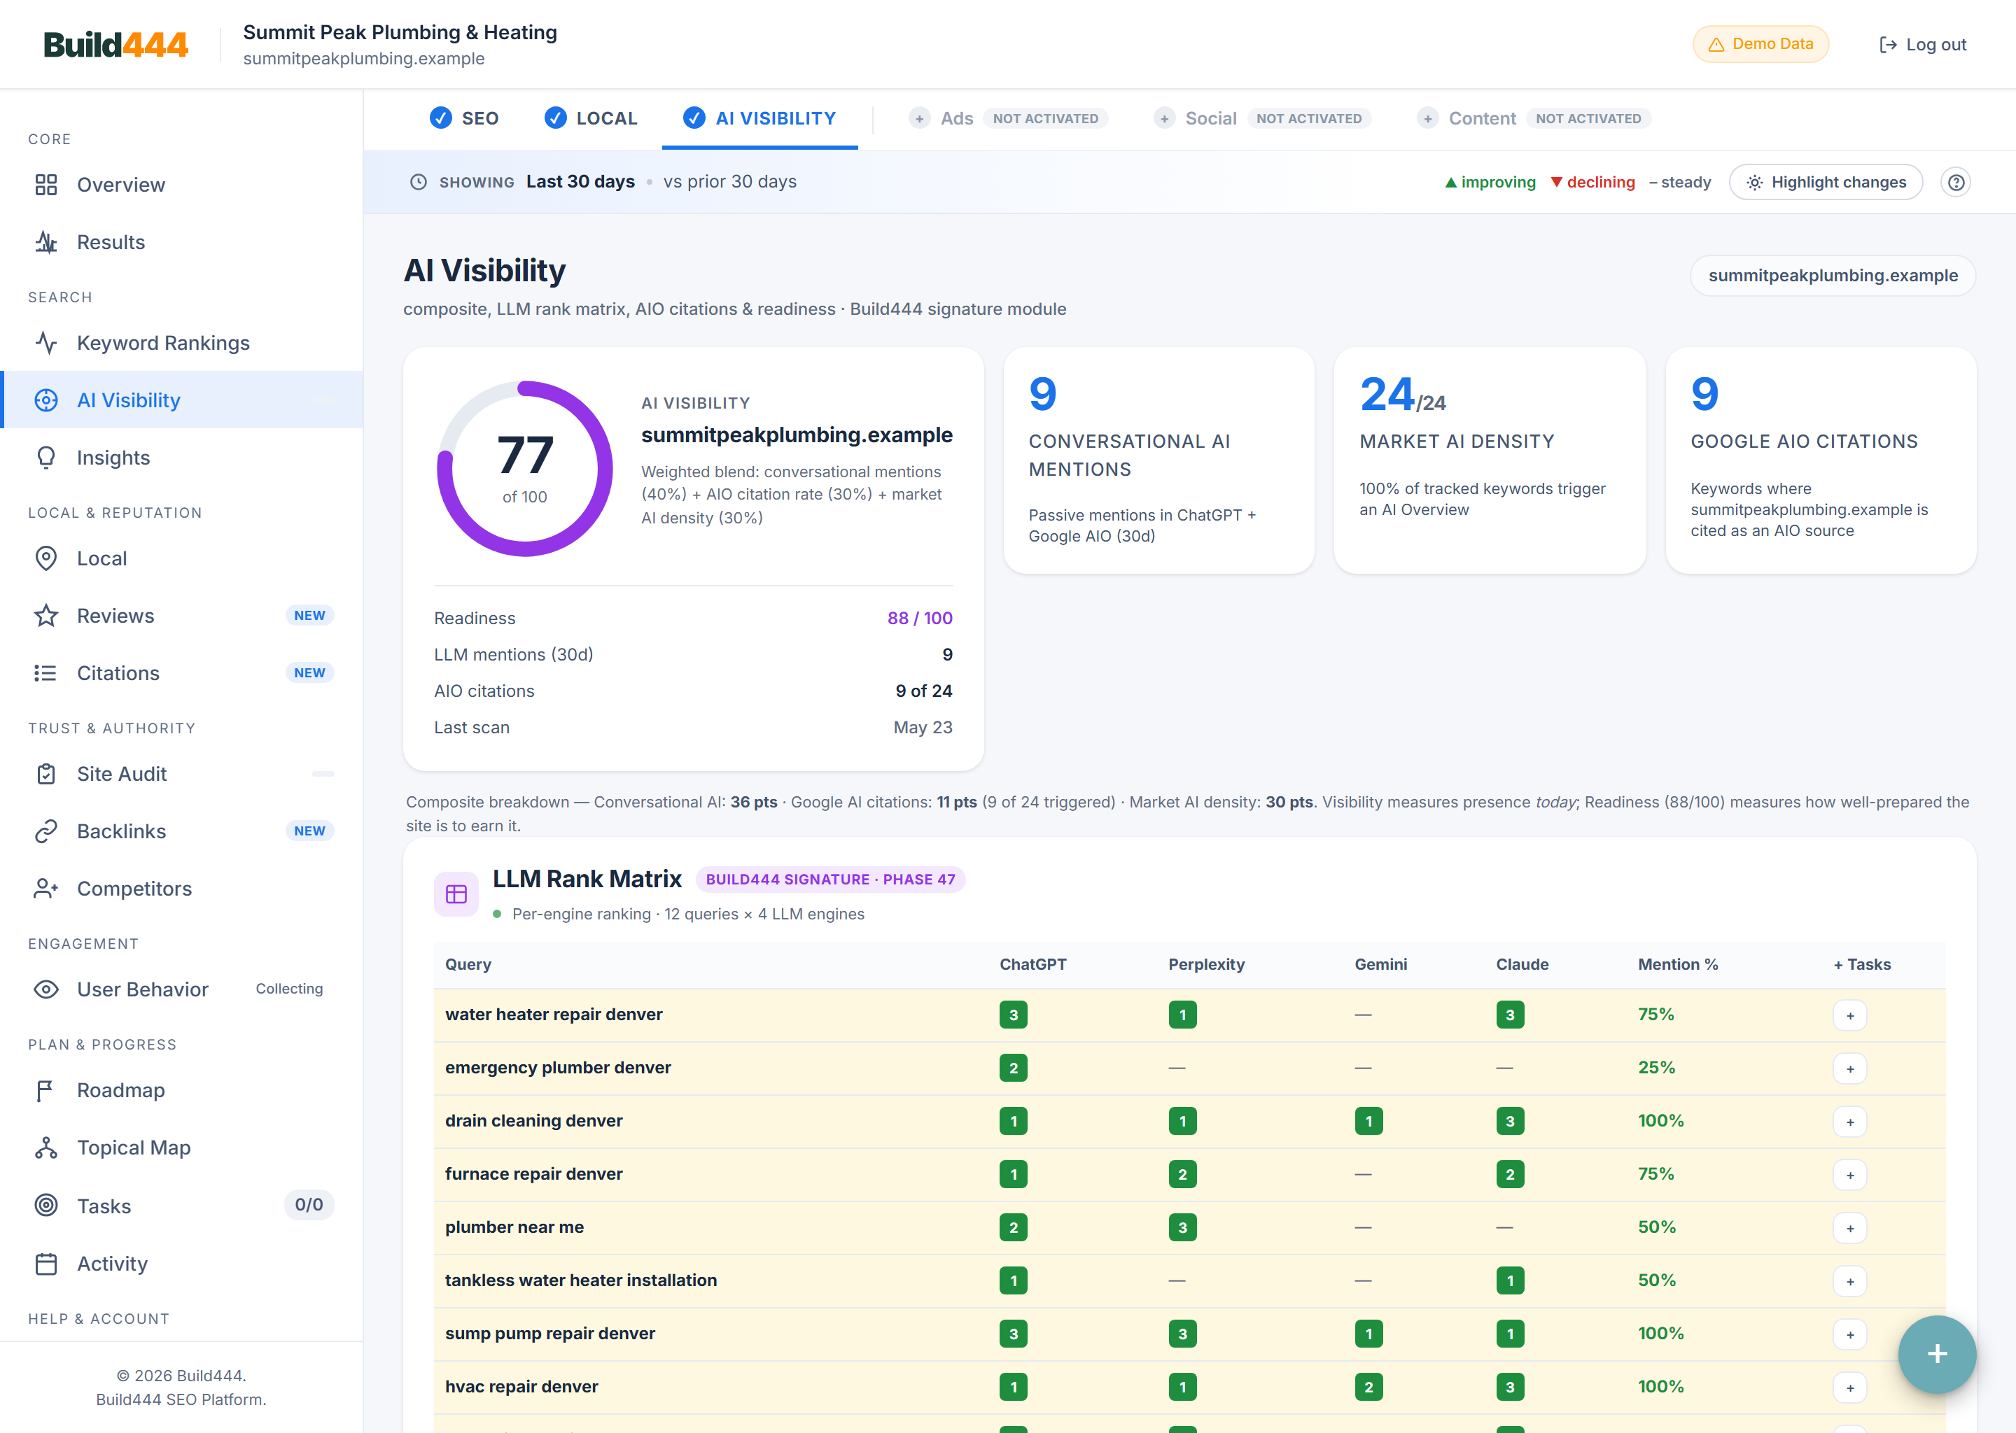Open the Local map pin icon
The image size is (2016, 1433).
click(46, 558)
